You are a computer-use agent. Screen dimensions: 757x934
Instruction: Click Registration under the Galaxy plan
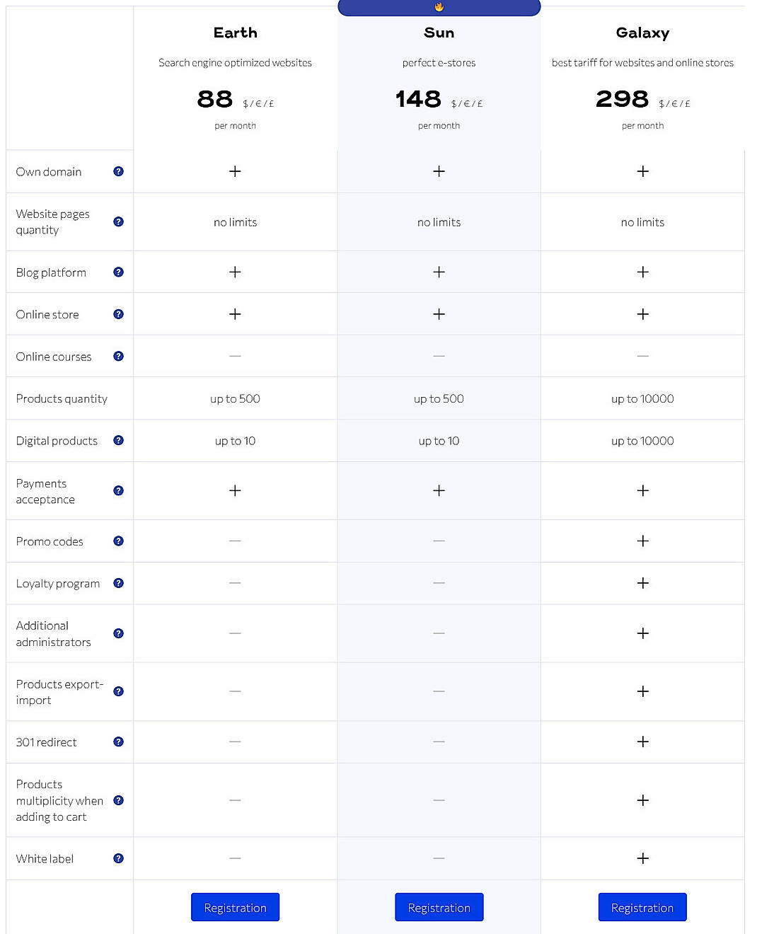tap(642, 906)
